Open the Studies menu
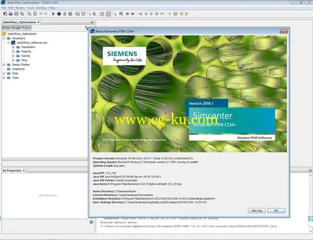This screenshot has width=313, height=240. coord(20,8)
